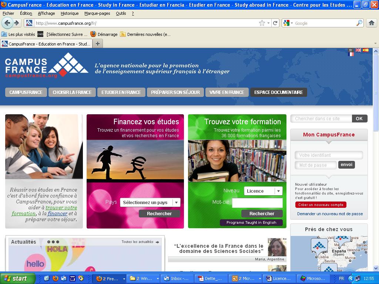
Task: Click the FR language indicator in system tray
Action: (x=341, y=278)
